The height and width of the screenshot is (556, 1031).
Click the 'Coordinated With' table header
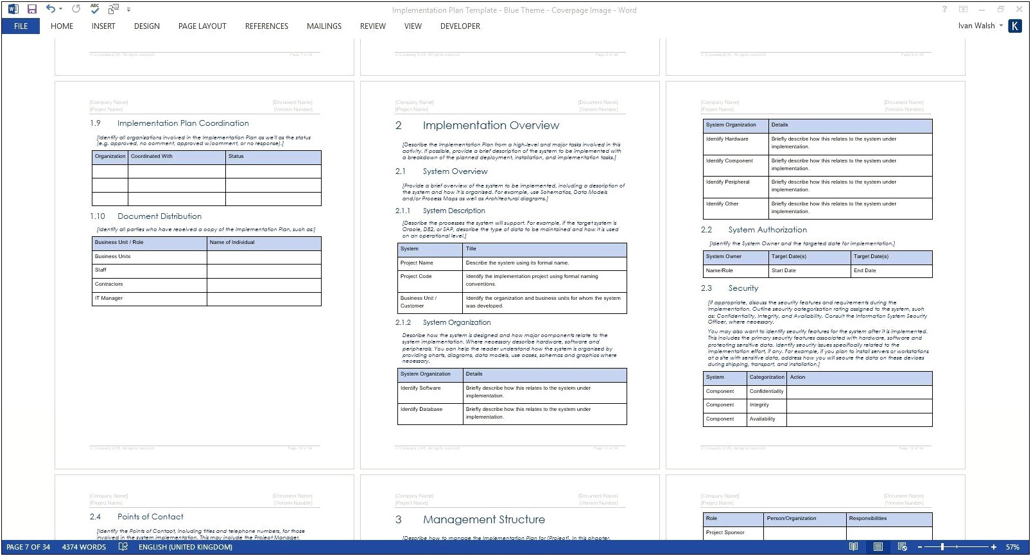pos(177,157)
